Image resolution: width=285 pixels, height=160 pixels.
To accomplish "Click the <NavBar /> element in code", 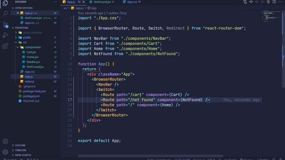I will tap(107, 84).
